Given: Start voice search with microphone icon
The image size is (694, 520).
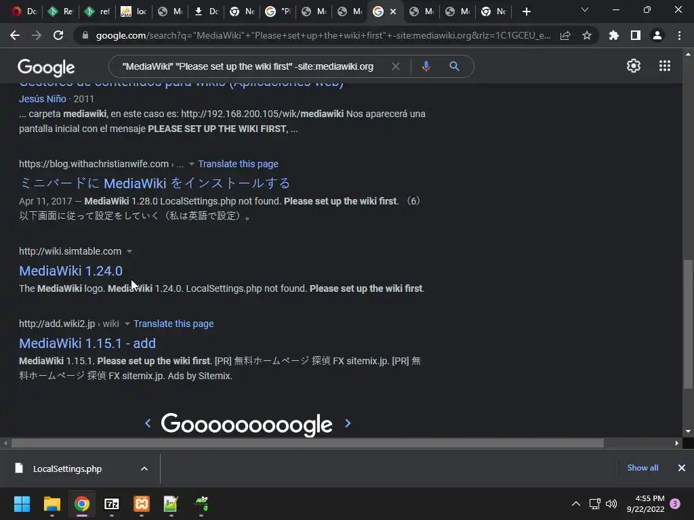Looking at the screenshot, I should coord(426,66).
